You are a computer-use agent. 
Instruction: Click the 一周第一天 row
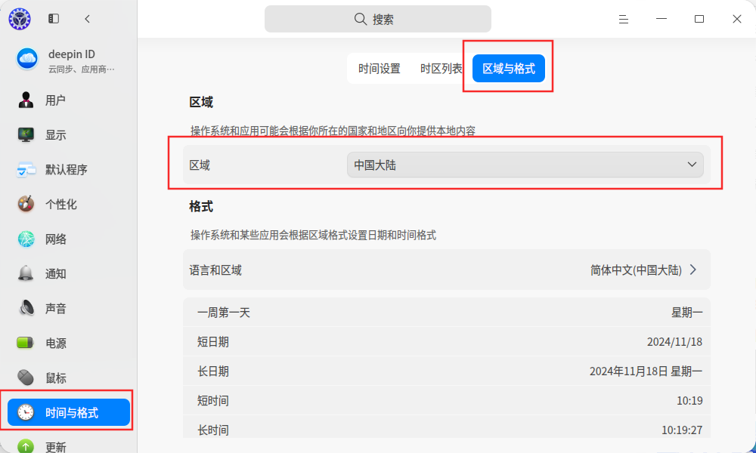(x=447, y=313)
